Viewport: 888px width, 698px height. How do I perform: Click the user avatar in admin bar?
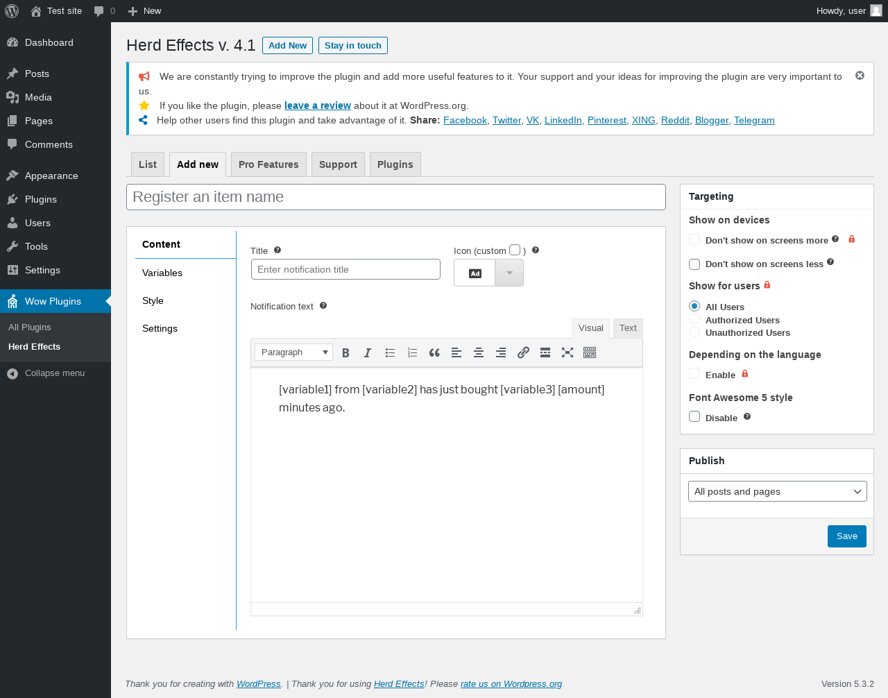coord(876,10)
